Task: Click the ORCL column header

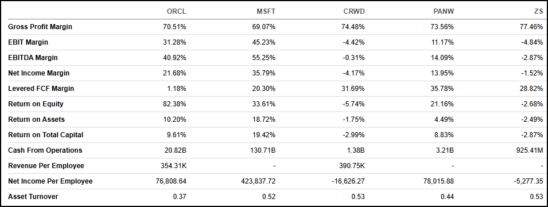Action: 177,11
